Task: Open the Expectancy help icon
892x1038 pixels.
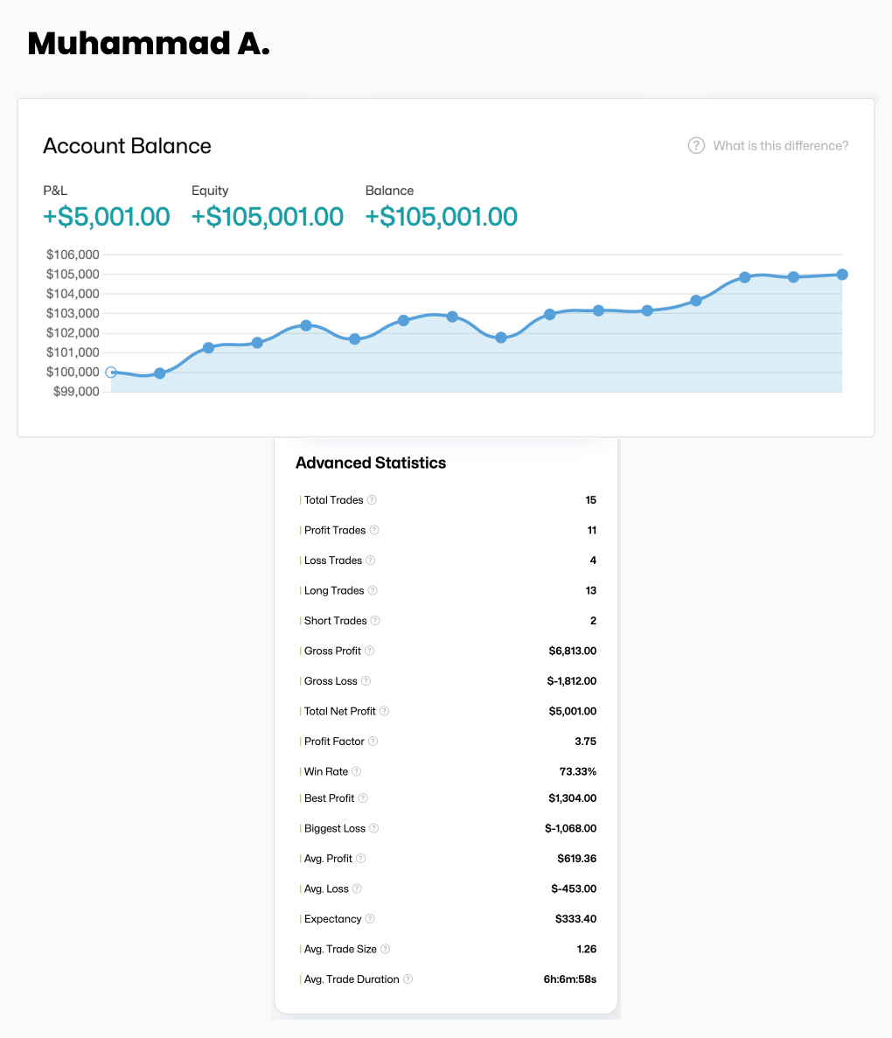Action: click(x=370, y=919)
